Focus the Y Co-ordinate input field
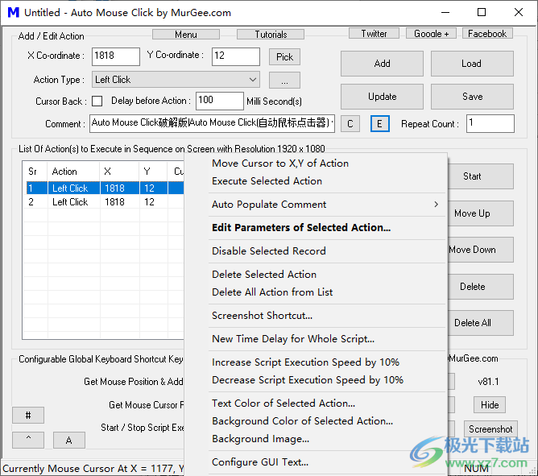Image resolution: width=538 pixels, height=476 pixels. click(236, 56)
